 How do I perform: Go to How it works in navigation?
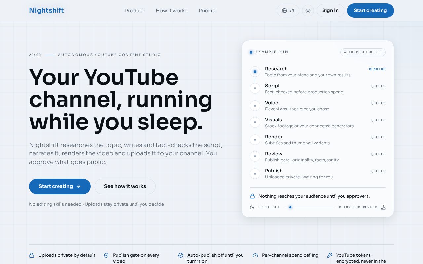172,11
